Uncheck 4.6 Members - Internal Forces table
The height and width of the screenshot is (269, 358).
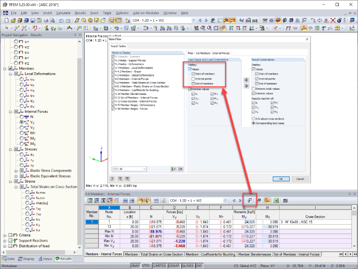coord(113,79)
